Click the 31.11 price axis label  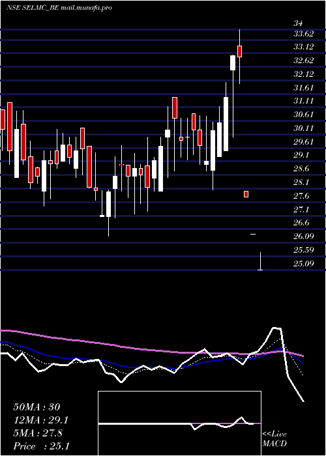(x=304, y=101)
